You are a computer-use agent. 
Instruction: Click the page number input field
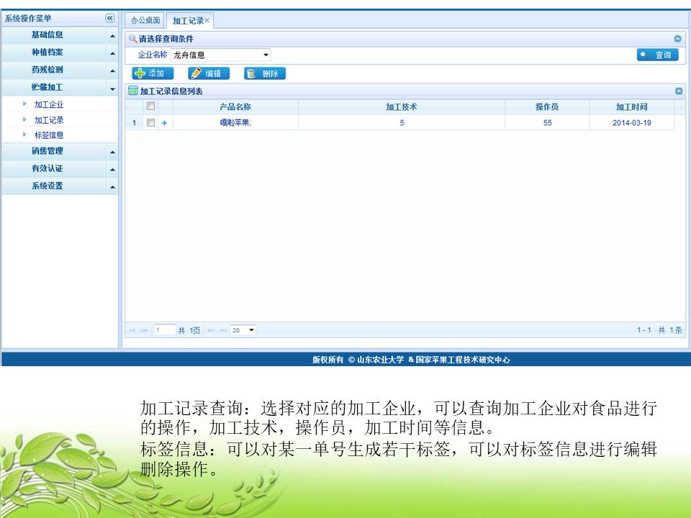[165, 330]
